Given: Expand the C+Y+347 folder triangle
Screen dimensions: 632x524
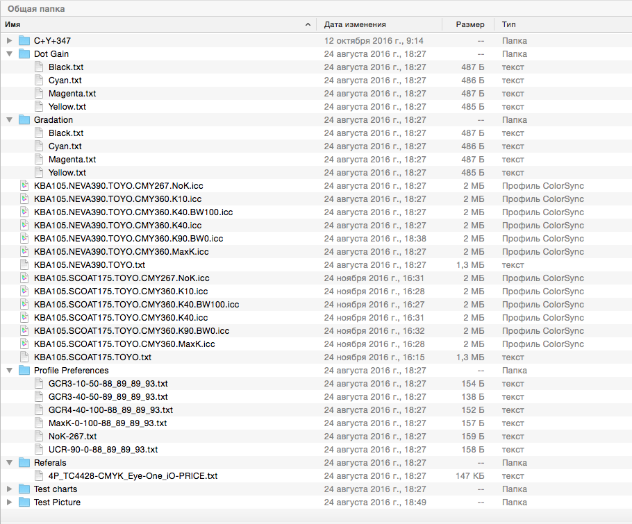Looking at the screenshot, I should click(9, 41).
